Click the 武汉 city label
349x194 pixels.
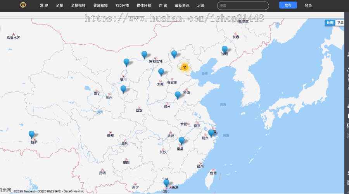tap(171, 136)
